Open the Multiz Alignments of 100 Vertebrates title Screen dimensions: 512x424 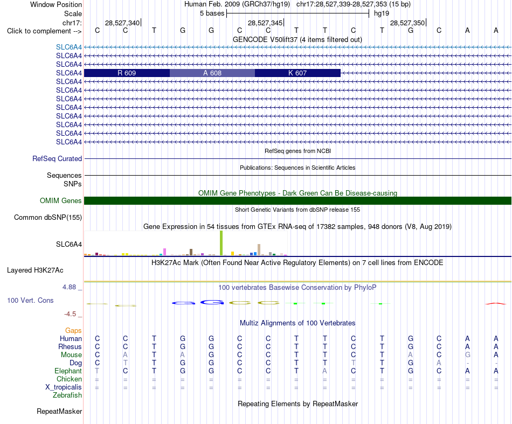[x=297, y=323]
